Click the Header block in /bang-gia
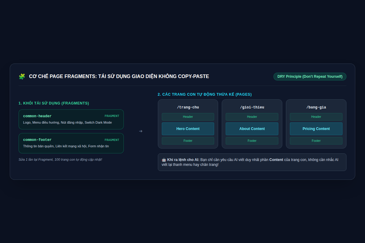The image size is (365, 243). pyautogui.click(x=316, y=117)
